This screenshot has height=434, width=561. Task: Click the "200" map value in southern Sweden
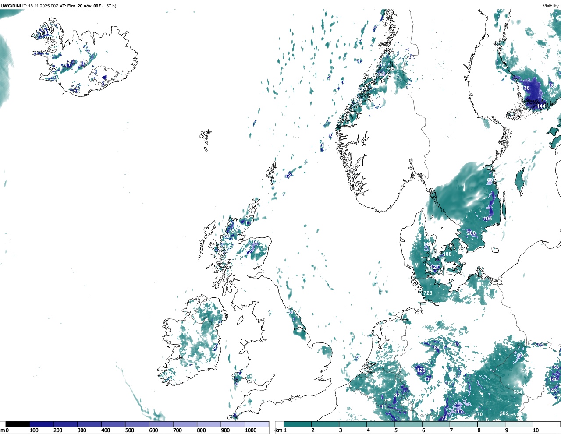[x=471, y=233]
